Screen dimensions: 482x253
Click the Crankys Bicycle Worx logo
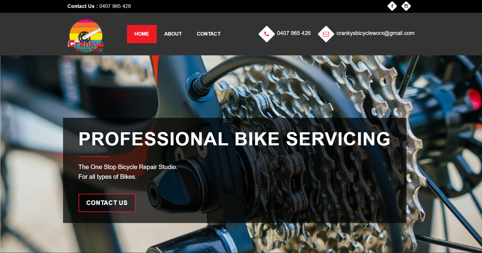coord(86,36)
